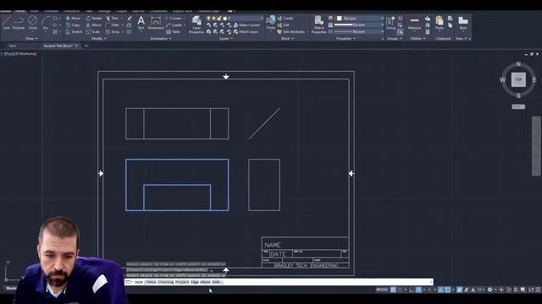The height and width of the screenshot is (304, 542).
Task: Click the Mirror command
Action: pyautogui.click(x=94, y=24)
